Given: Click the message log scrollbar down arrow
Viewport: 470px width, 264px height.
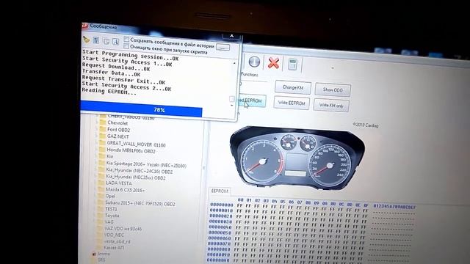Looking at the screenshot, I should pyautogui.click(x=232, y=106).
